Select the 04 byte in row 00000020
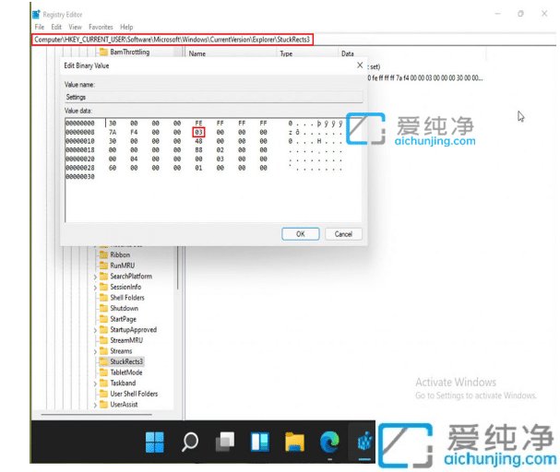The height and width of the screenshot is (472, 560). tap(134, 159)
